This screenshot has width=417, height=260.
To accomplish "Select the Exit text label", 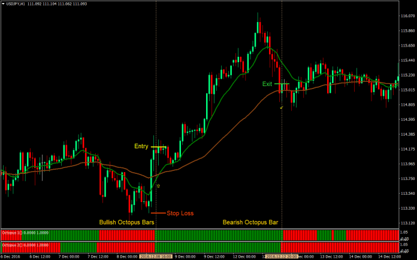I will point(267,84).
